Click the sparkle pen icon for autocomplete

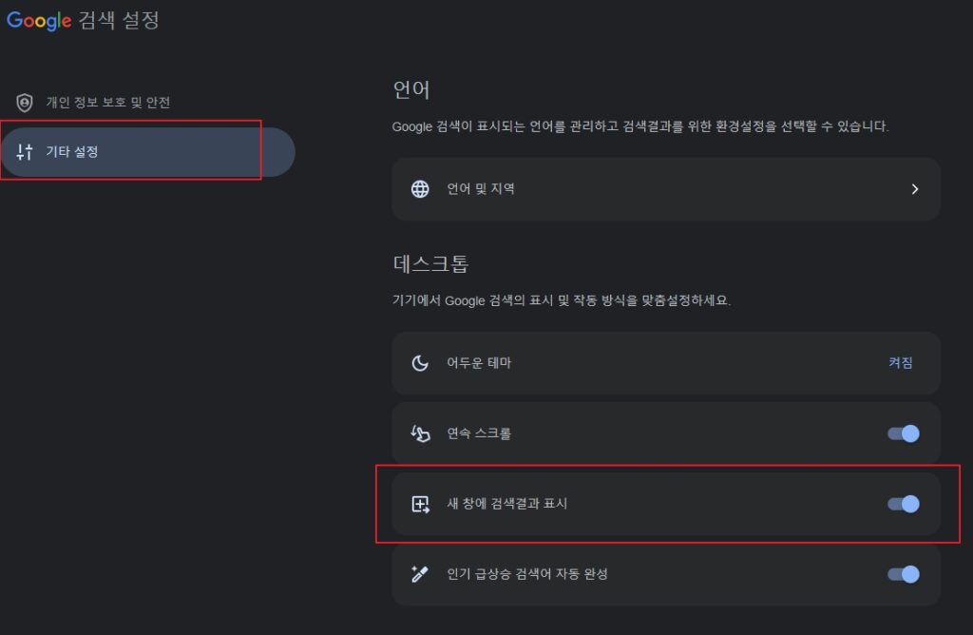coord(420,574)
